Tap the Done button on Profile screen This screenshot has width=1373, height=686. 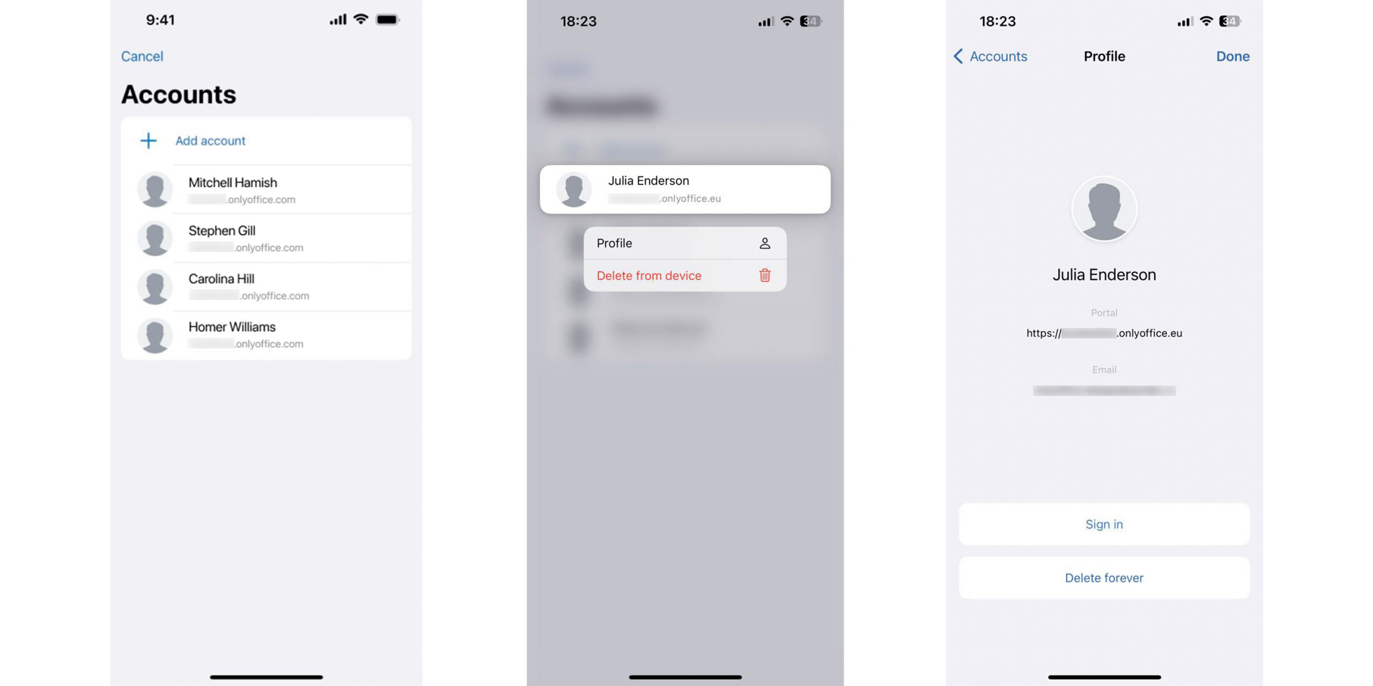coord(1232,56)
